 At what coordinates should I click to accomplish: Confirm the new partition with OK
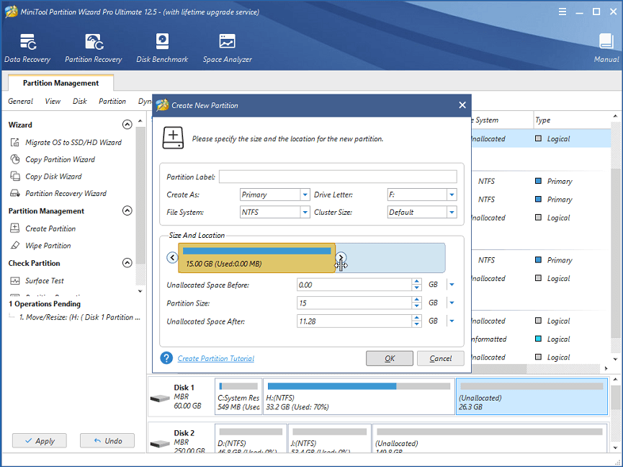[389, 358]
